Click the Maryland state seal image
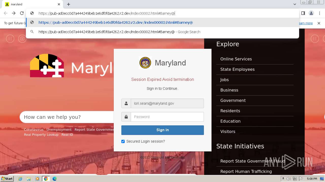Viewport: 325px width, 182px height. tap(145, 63)
